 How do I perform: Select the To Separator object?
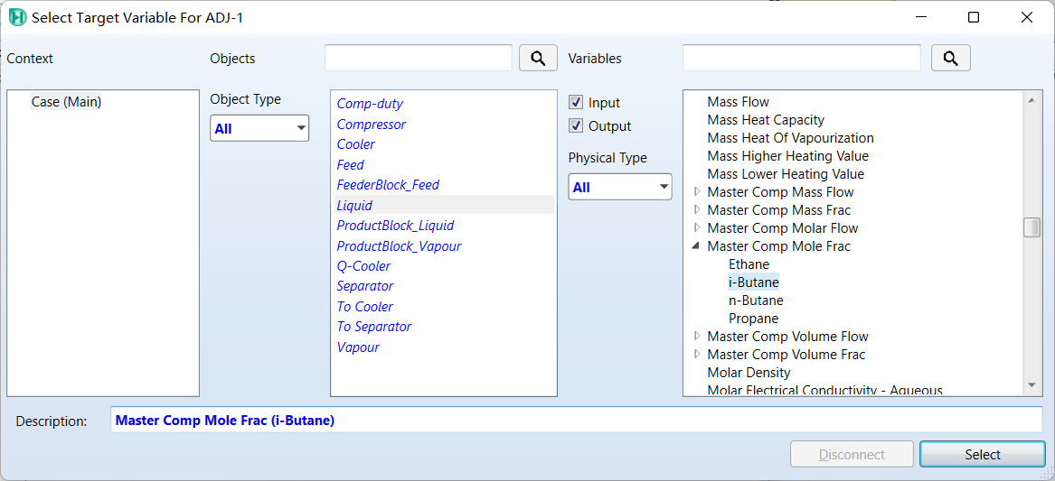tap(373, 327)
